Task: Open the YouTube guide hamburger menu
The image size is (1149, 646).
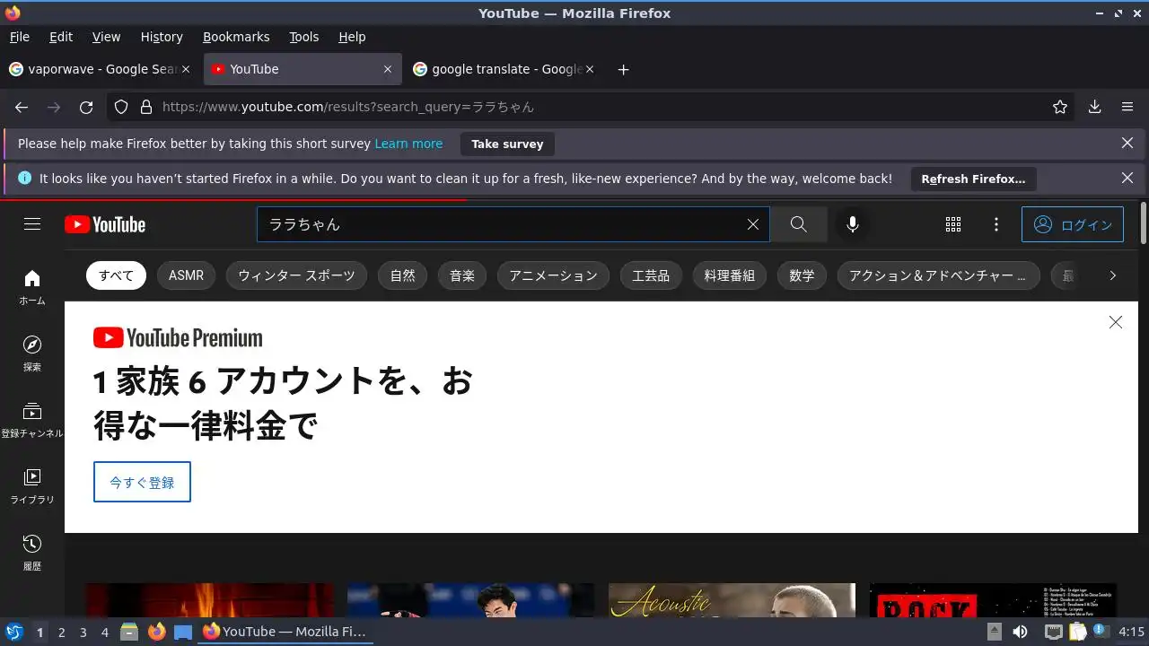Action: 32,224
